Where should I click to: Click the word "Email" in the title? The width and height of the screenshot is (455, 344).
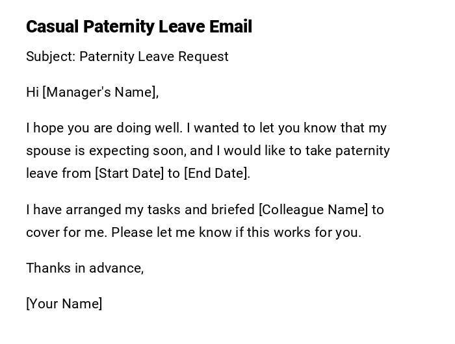tap(231, 27)
